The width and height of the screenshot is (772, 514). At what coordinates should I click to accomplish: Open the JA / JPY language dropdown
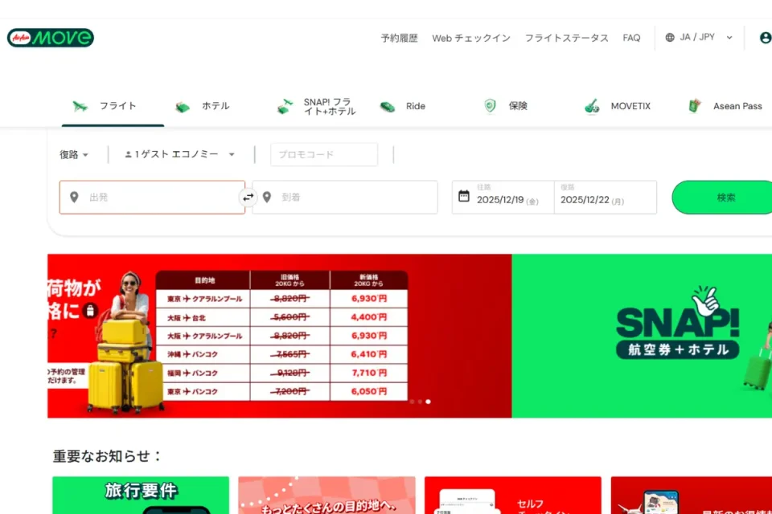696,37
